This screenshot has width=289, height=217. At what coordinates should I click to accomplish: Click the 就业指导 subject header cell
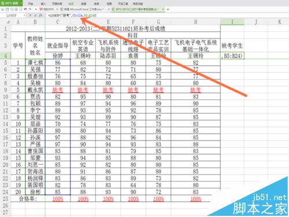58,46
